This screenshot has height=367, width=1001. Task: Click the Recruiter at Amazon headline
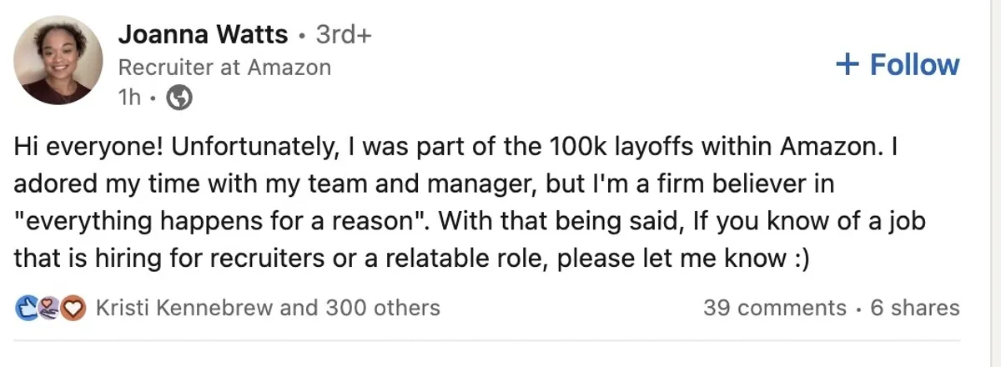pyautogui.click(x=224, y=67)
